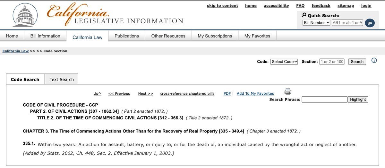Open My Subscriptions tab
This screenshot has width=385, height=168.
[x=215, y=36]
